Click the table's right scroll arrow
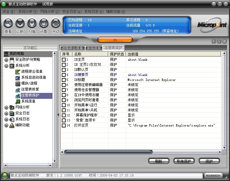Screen dimensions: 230x181 tap(220, 152)
